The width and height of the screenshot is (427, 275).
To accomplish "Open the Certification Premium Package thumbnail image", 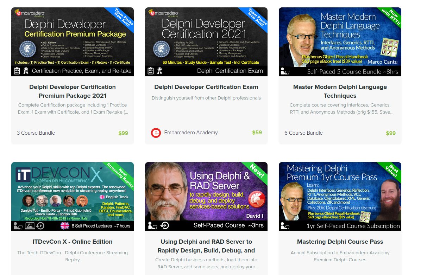I will pyautogui.click(x=73, y=42).
